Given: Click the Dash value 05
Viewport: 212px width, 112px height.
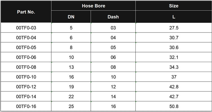Looking at the screenshot, I should click(x=113, y=47).
